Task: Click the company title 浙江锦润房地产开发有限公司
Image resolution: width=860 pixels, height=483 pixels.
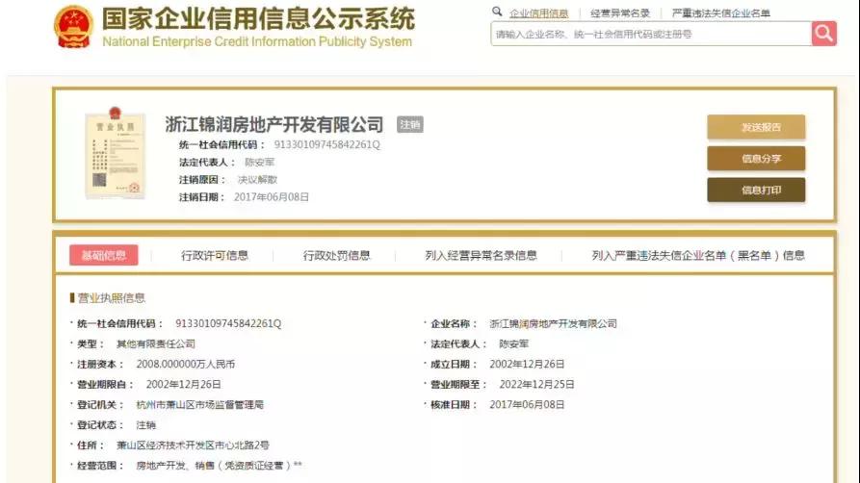Action: [274, 124]
